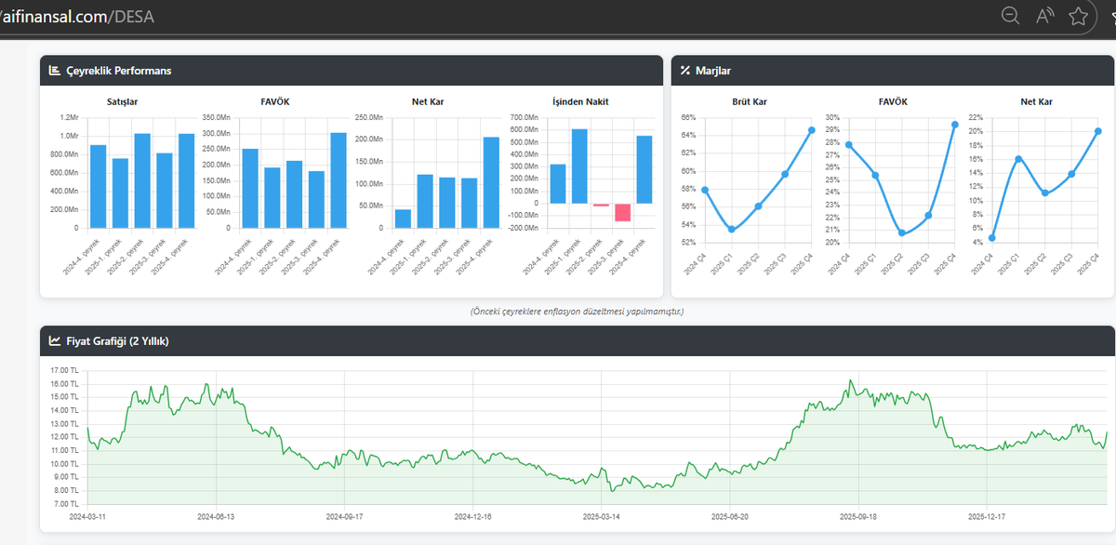The height and width of the screenshot is (545, 1116).
Task: Click the percent icon beside Marjlar
Action: 685,71
